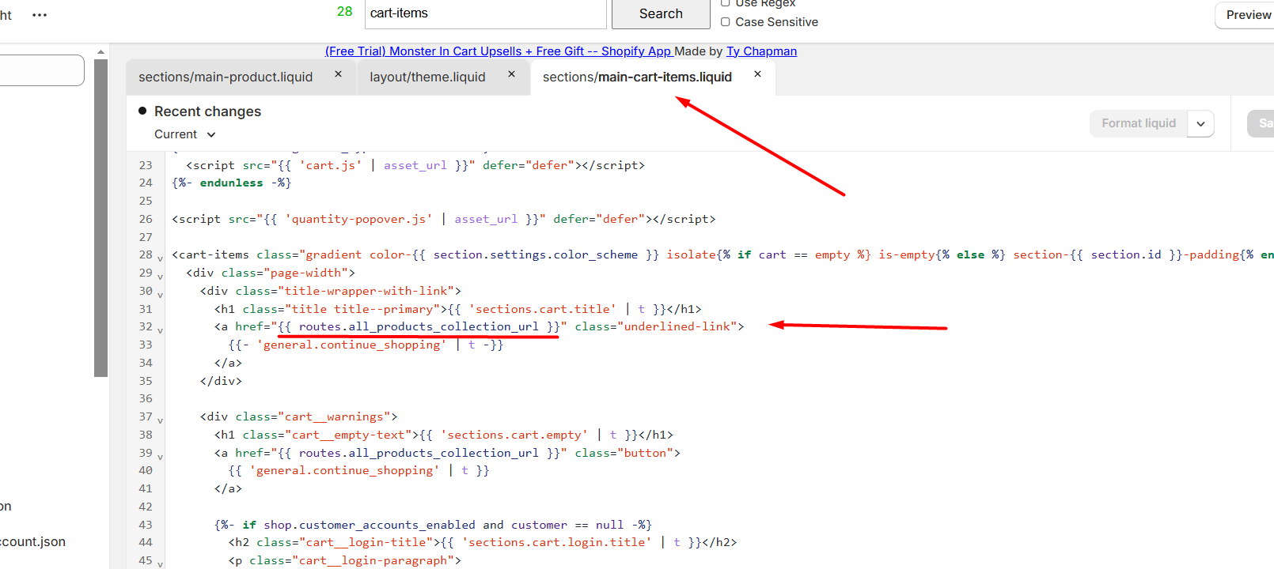Screen dimensions: 1274x569
Task: Open Monster In Cart Upsells app link
Action: (499, 51)
